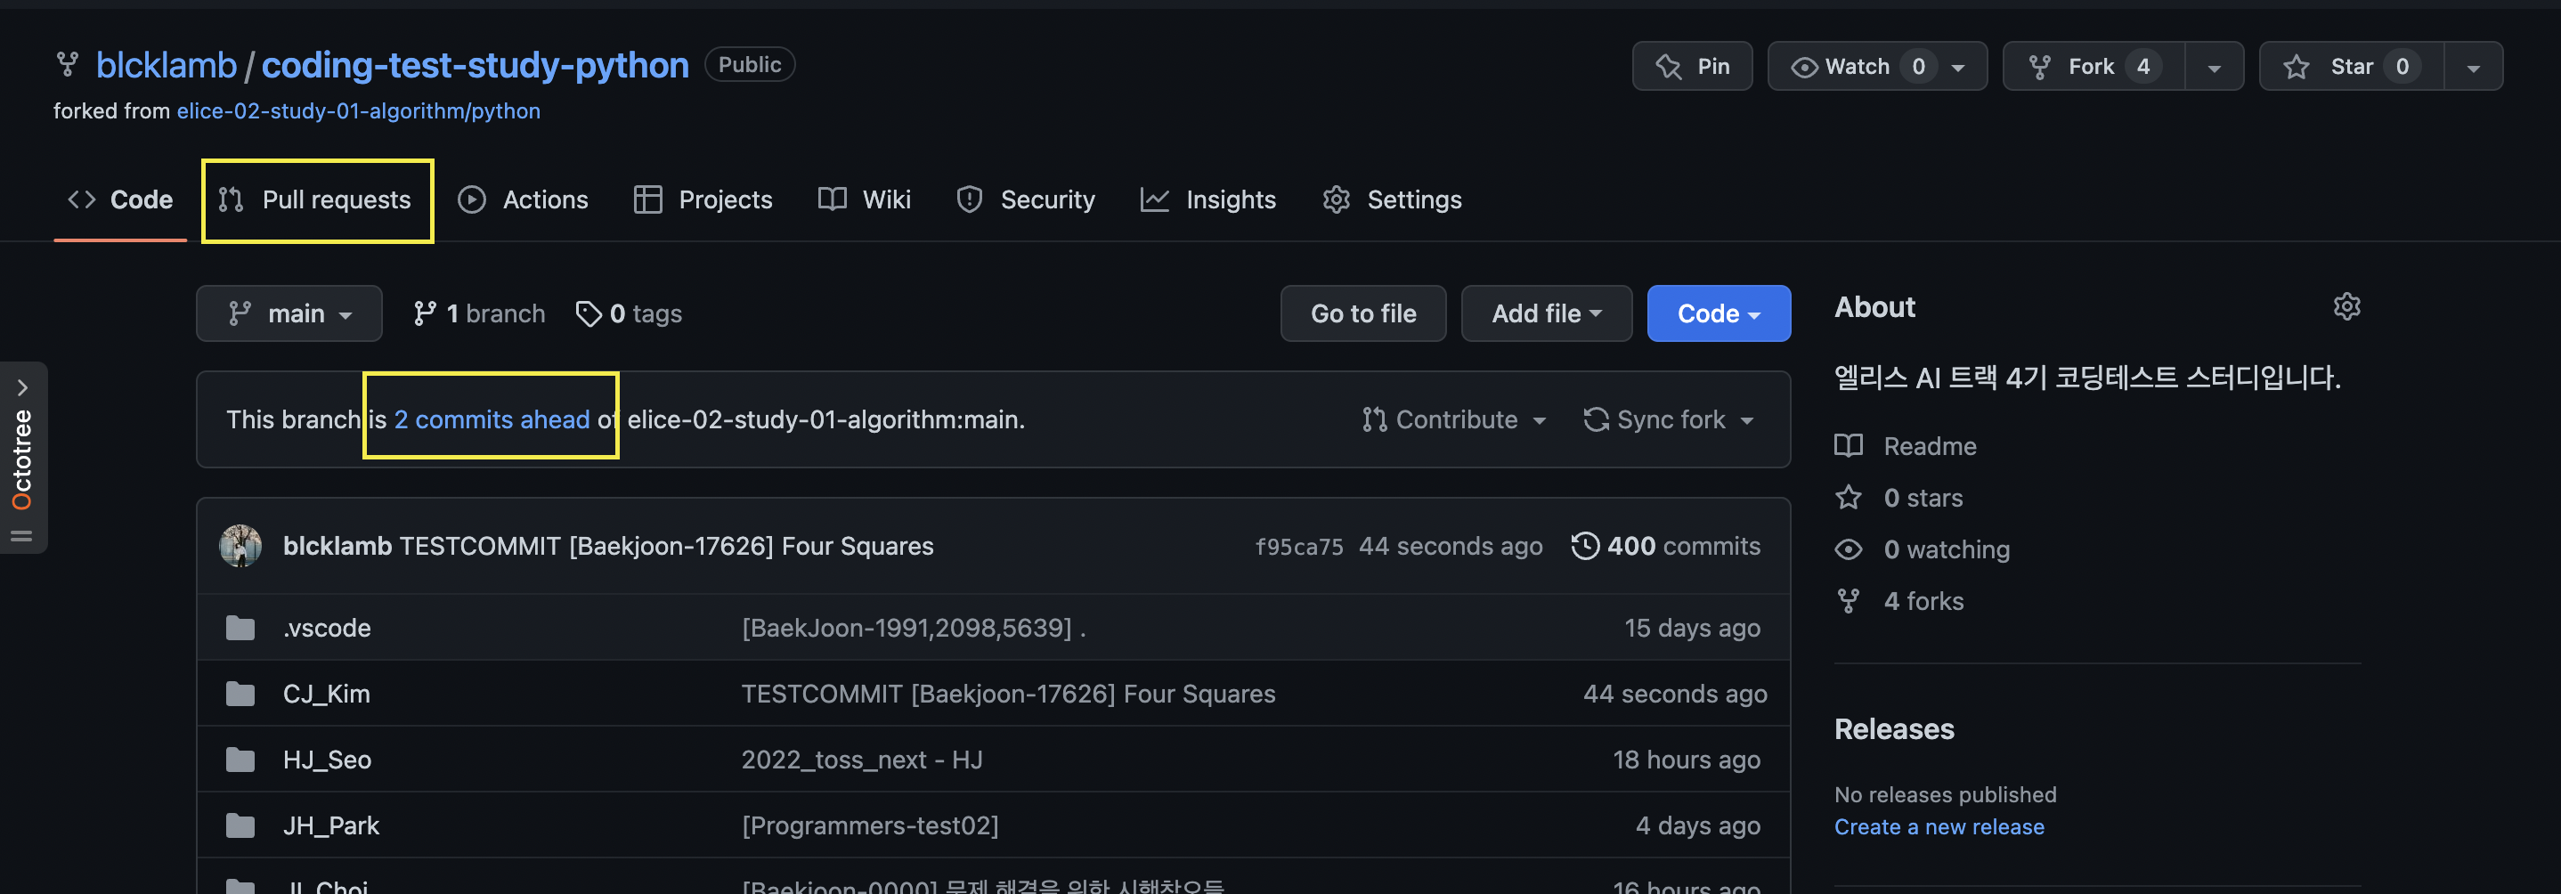This screenshot has height=894, width=2561.
Task: Click the folder icon for .vscode
Action: (240, 628)
